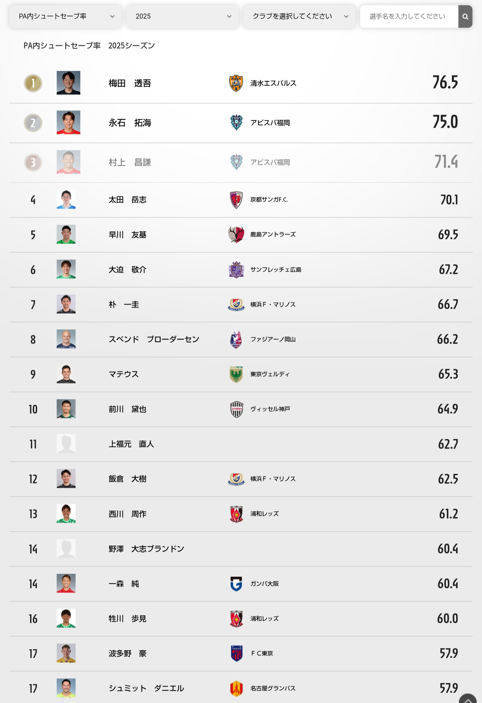Viewport: 482px width, 703px height.
Task: Open player 梅田 透吾 name link
Action: 130,83
